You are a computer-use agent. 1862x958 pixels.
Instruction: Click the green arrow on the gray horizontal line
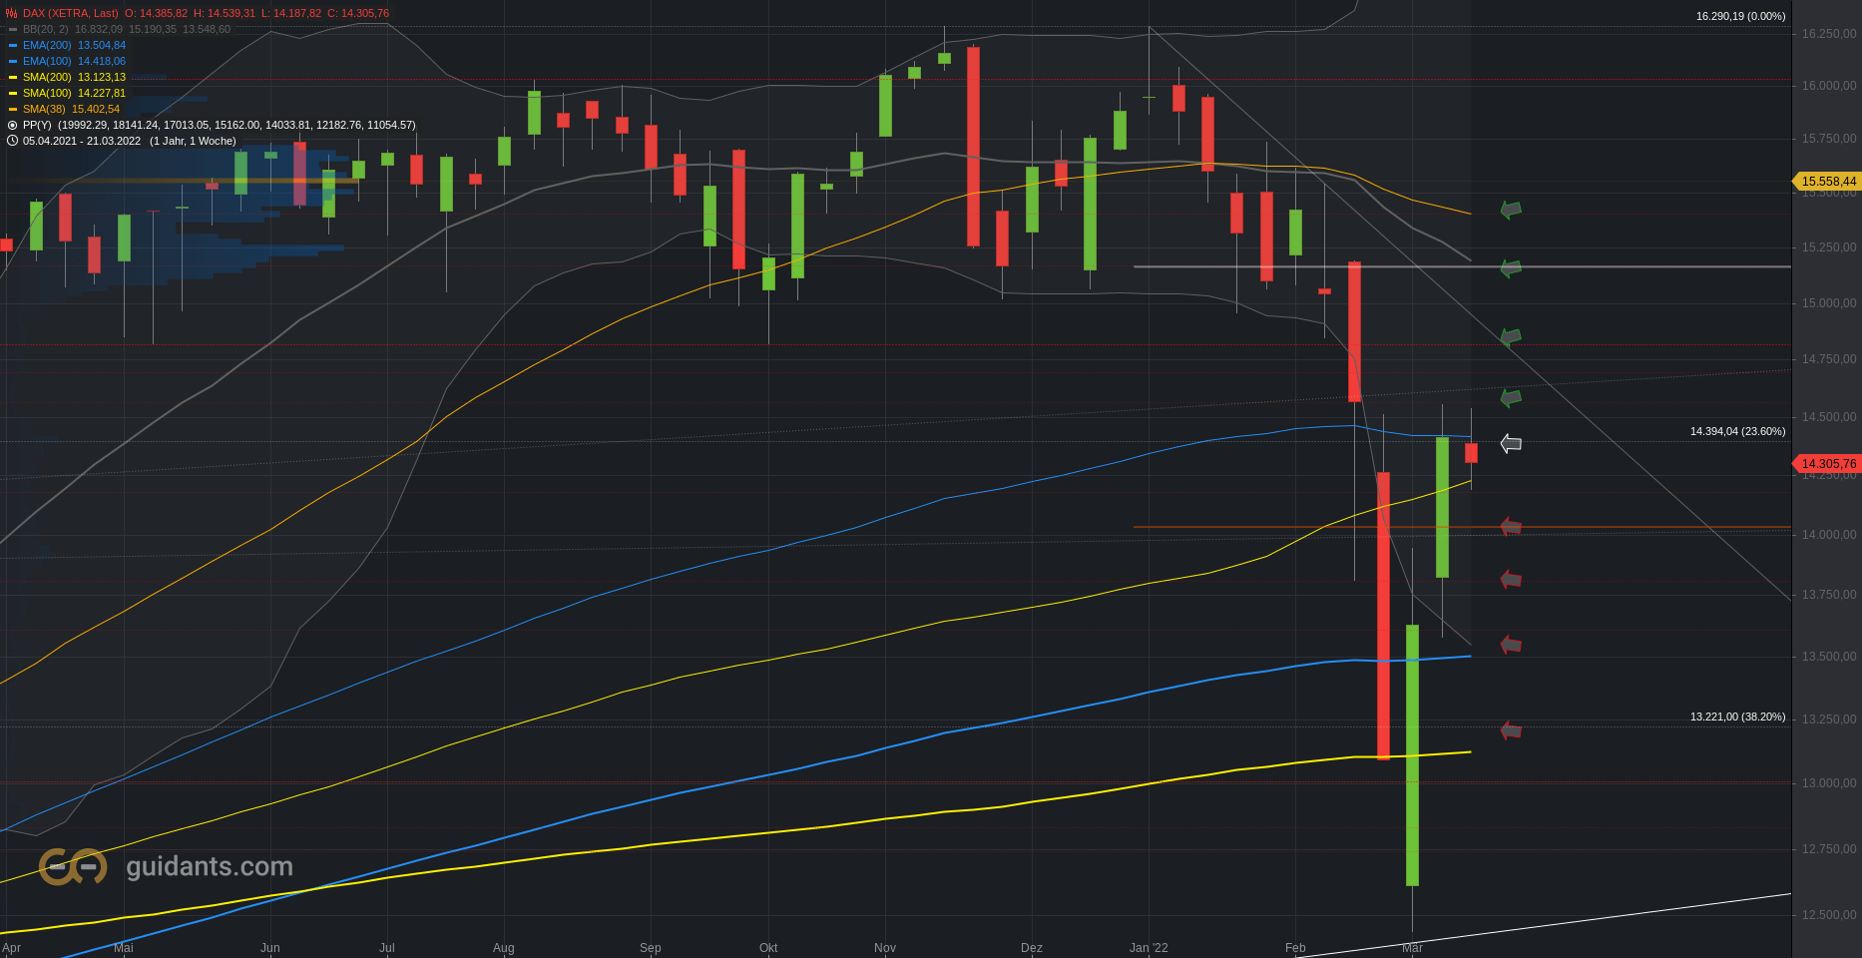click(1511, 267)
